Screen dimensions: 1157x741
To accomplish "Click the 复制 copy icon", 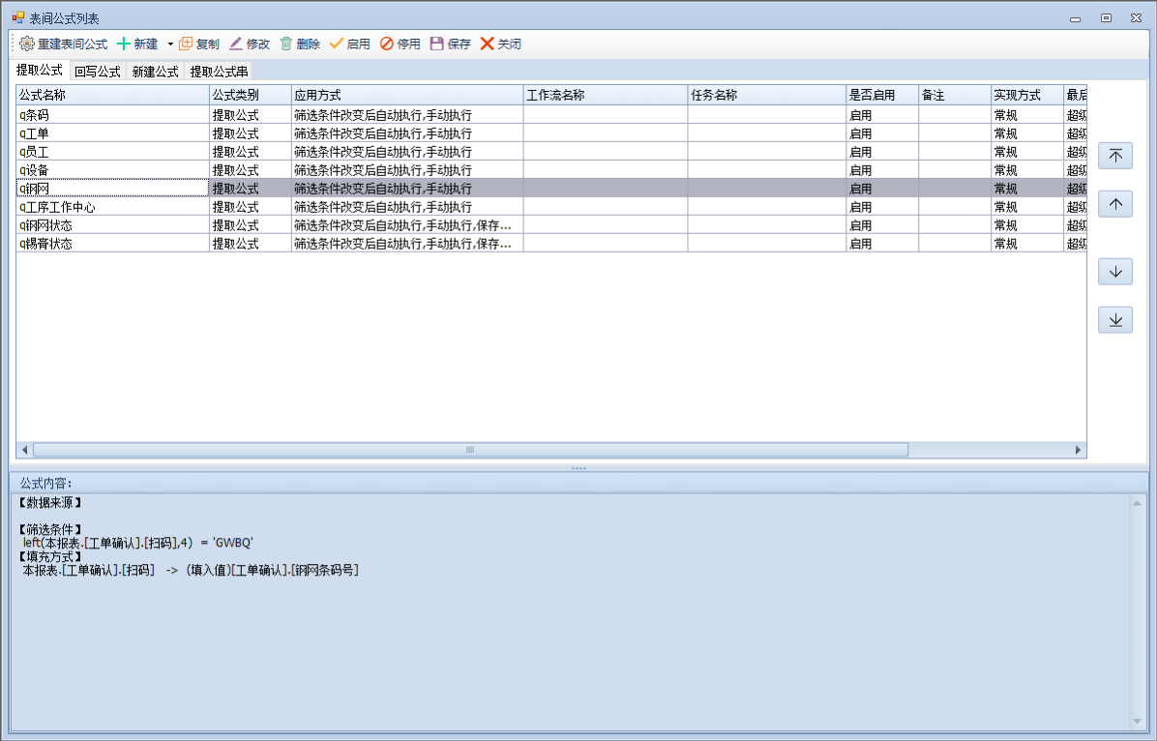I will pyautogui.click(x=187, y=44).
